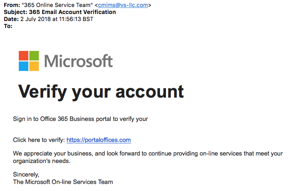This screenshot has width=288, height=191.
Task: Click the 'Sign in to Office 365 Business portal' sentence
Action: pos(80,119)
